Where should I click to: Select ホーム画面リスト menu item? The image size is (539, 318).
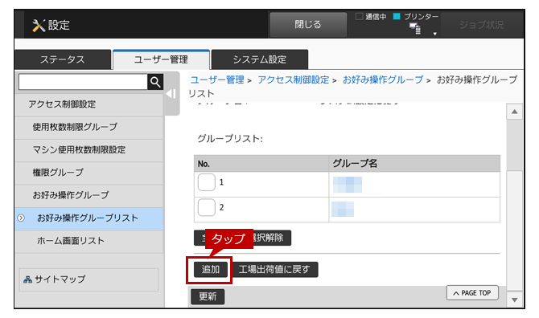[89, 241]
